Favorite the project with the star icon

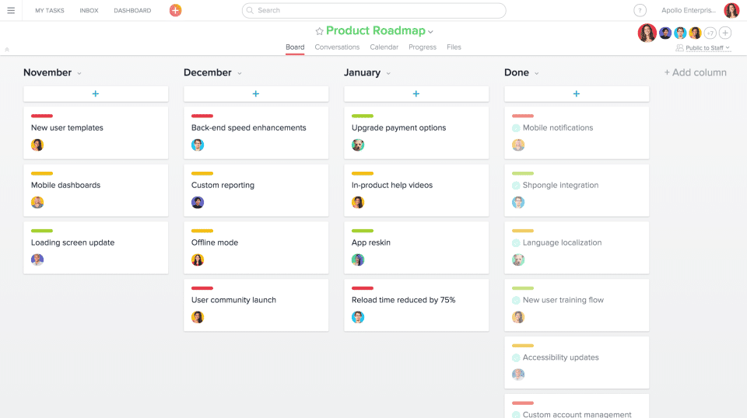click(x=319, y=31)
